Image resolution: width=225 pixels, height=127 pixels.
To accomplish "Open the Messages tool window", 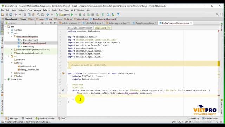I will click(12, 119).
